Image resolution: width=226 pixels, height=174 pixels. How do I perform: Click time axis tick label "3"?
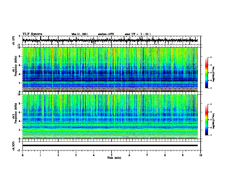pos(76,155)
